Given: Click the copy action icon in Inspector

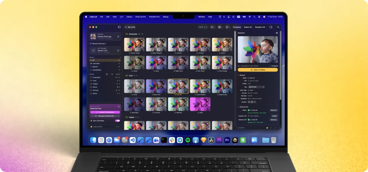Looking at the screenshot, I should [x=252, y=102].
